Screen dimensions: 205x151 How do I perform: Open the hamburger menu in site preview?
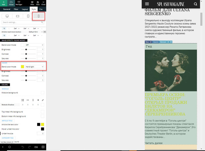[147, 4]
